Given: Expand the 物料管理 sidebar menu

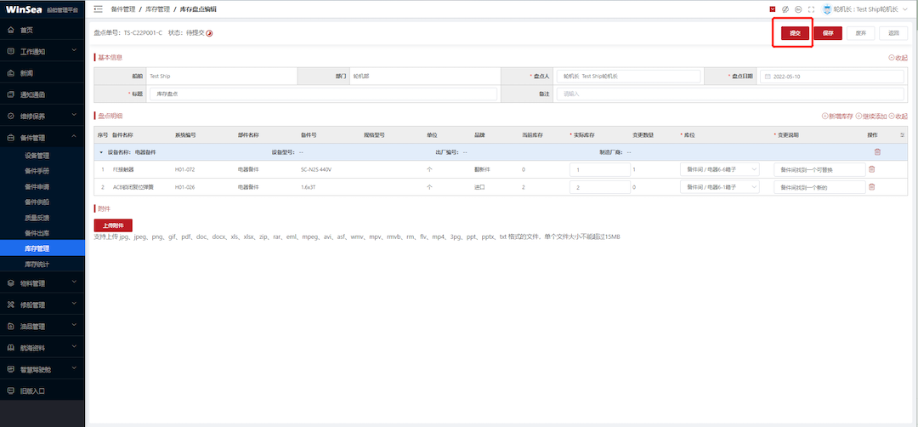Looking at the screenshot, I should pos(74,283).
